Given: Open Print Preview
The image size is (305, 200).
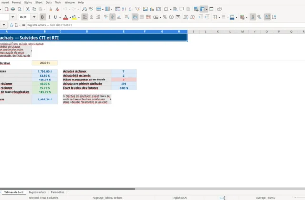Looking at the screenshot, I should 20,9.
